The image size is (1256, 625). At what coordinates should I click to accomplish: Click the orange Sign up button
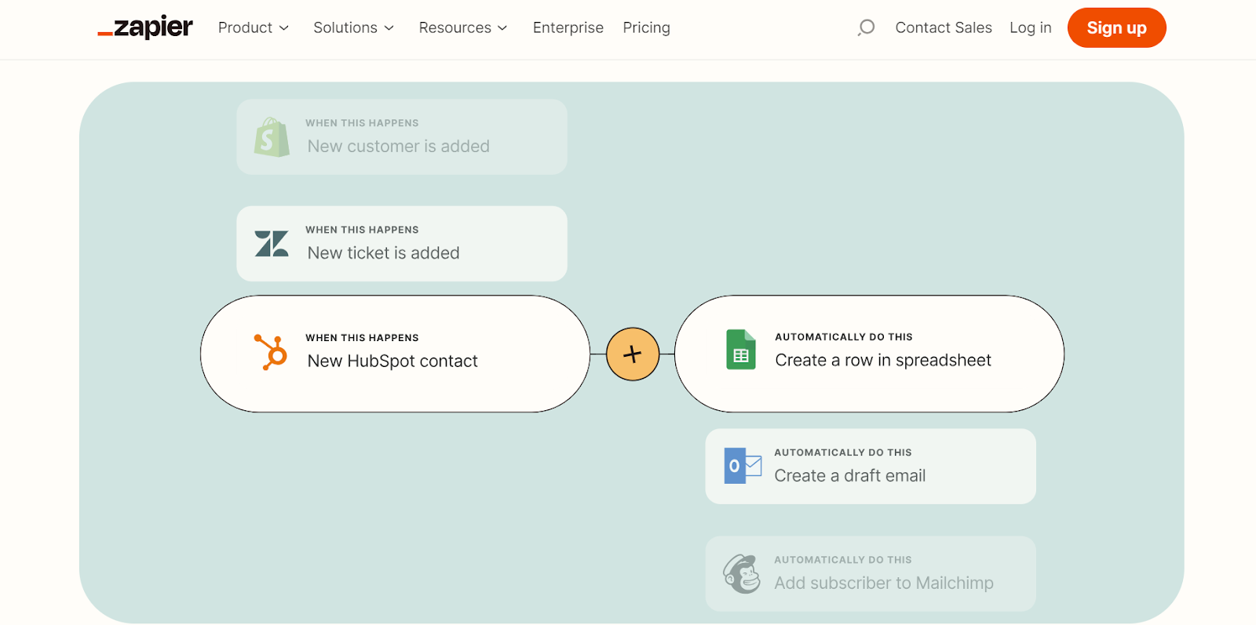(x=1116, y=27)
